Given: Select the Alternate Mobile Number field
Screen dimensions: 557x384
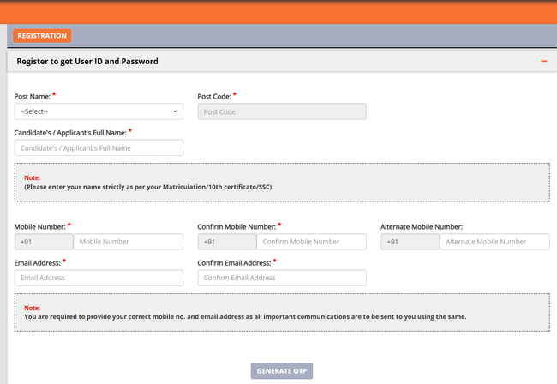Looking at the screenshot, I should [494, 242].
